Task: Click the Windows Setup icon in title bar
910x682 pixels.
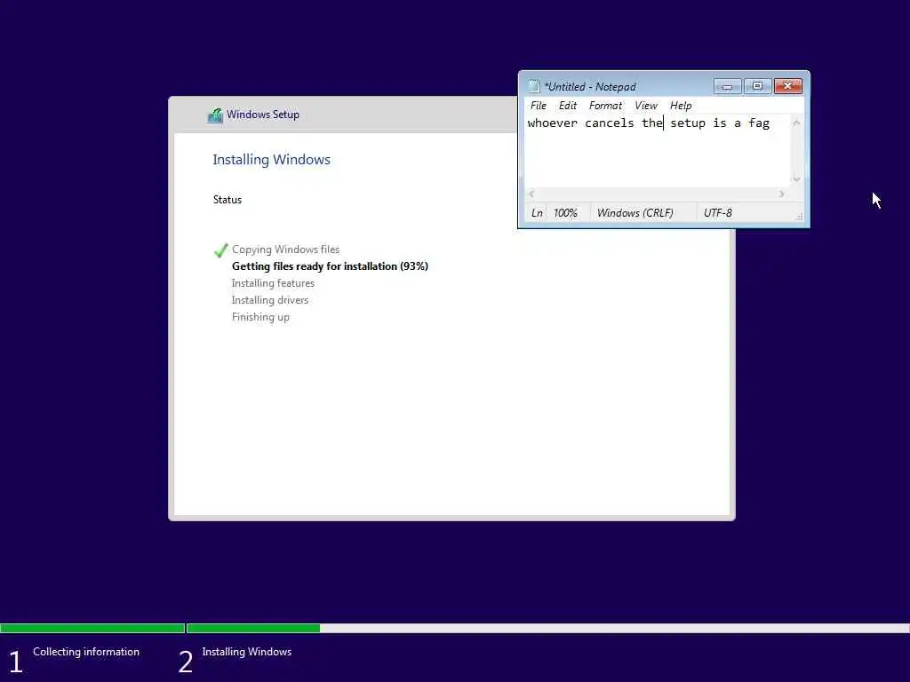Action: pos(215,115)
